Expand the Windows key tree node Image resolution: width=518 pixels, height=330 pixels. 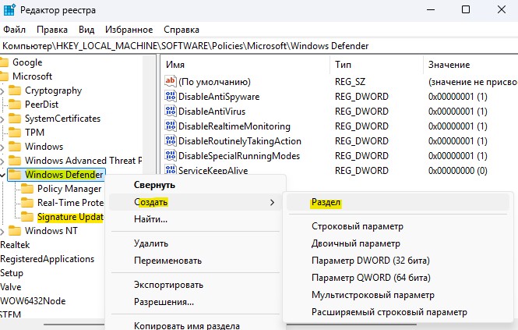pyautogui.click(x=2, y=147)
